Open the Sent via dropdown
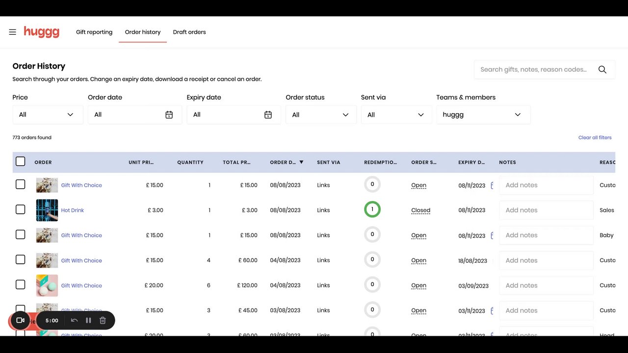Viewport: 628px width, 353px height. pyautogui.click(x=396, y=115)
